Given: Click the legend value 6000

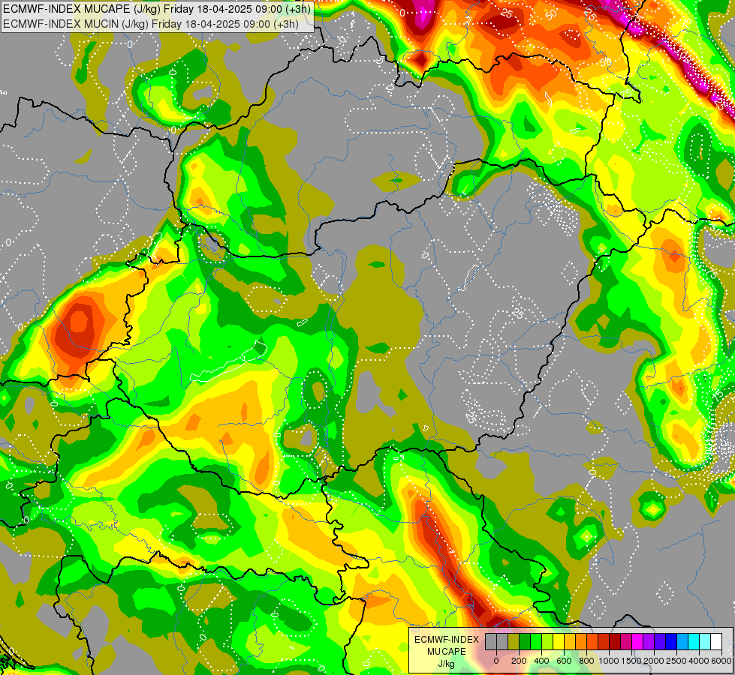Looking at the screenshot, I should (x=721, y=661).
